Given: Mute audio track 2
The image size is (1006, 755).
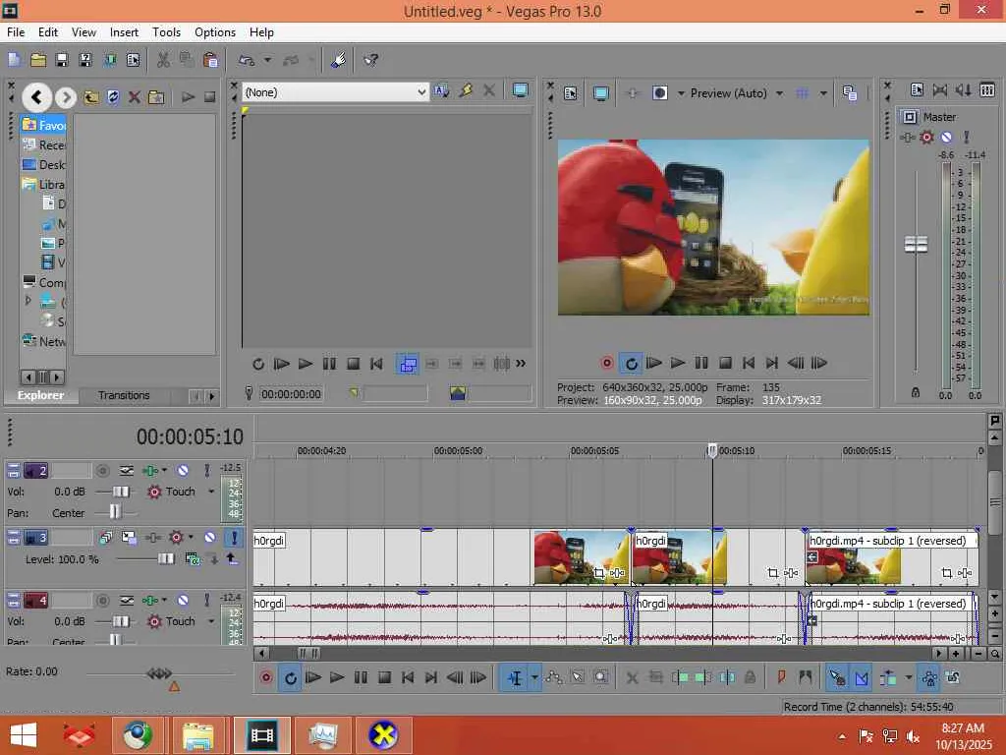Looking at the screenshot, I should (183, 471).
